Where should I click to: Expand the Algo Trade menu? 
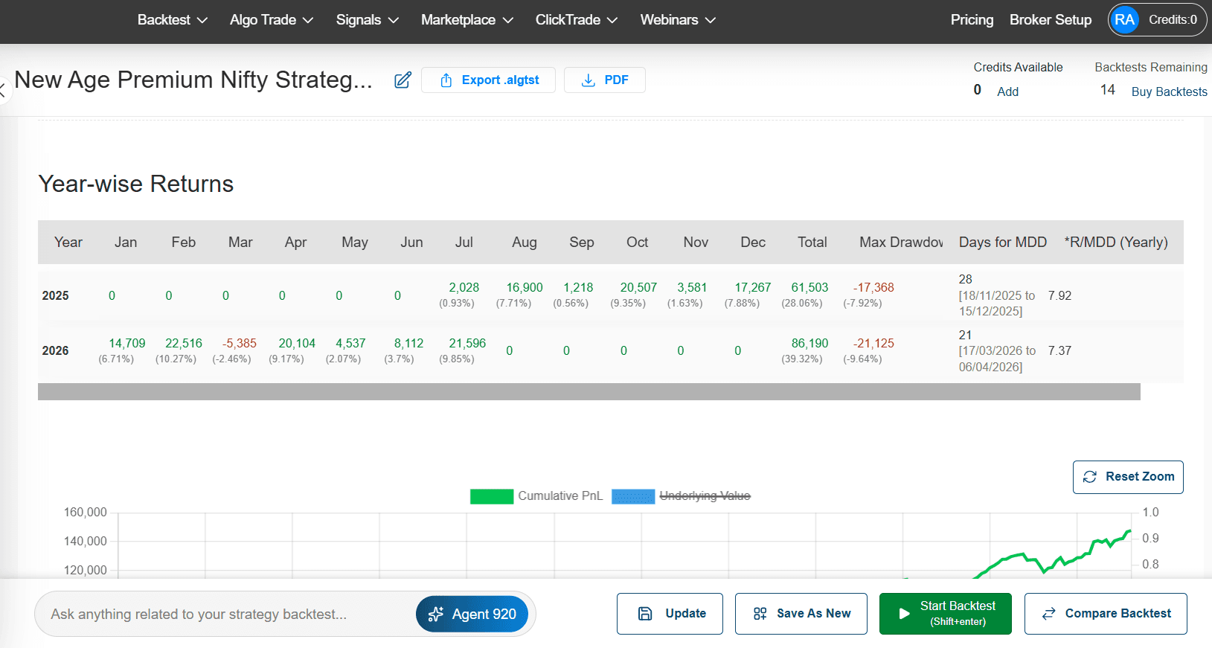(272, 20)
